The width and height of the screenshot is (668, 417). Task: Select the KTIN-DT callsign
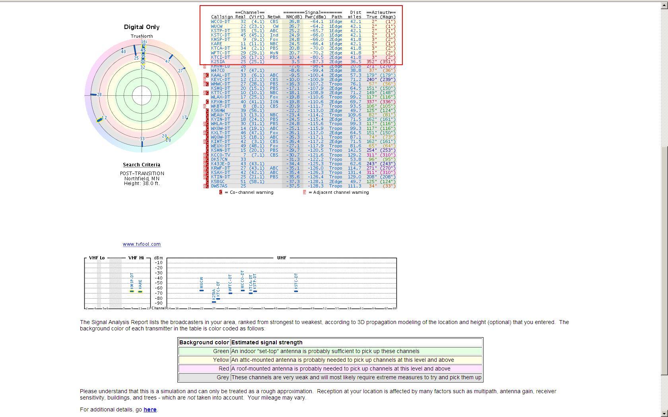[221, 177]
